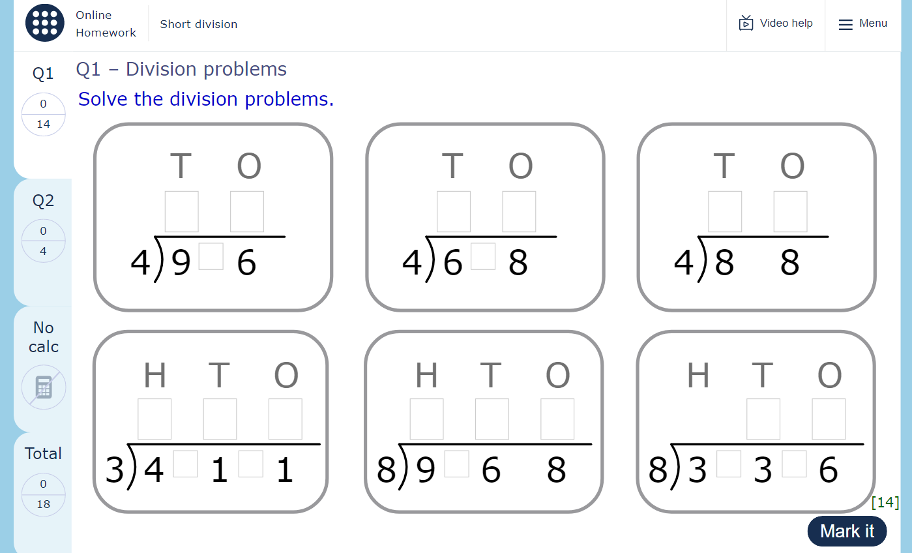Click the Online Homework dots logo

(44, 22)
